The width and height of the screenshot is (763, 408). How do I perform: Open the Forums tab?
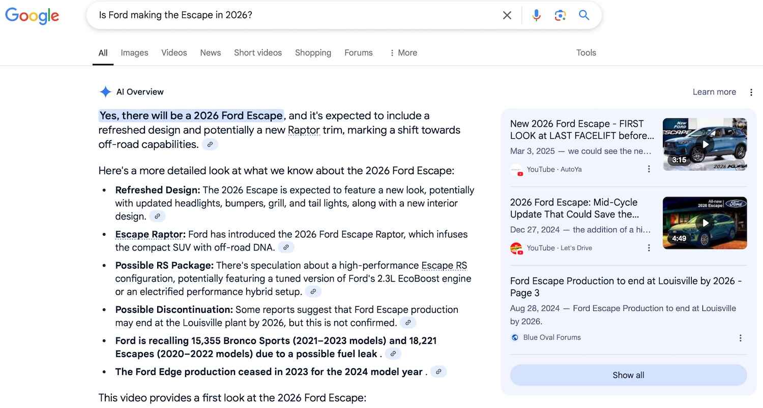(x=359, y=53)
